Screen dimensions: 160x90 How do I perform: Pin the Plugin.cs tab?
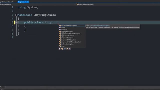point(26,2)
